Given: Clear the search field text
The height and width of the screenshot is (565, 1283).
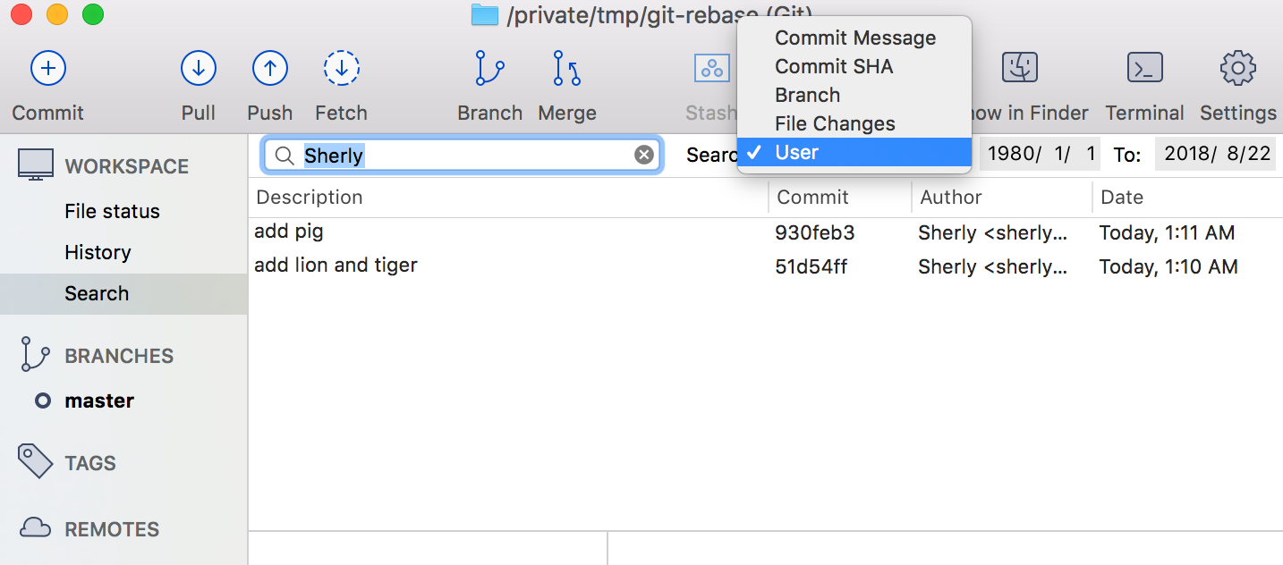Looking at the screenshot, I should point(644,156).
